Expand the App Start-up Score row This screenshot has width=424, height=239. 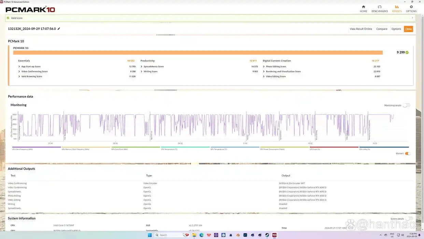click(x=19, y=67)
